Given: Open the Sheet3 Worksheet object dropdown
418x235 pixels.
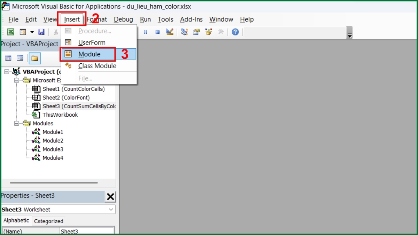Looking at the screenshot, I should click(111, 210).
